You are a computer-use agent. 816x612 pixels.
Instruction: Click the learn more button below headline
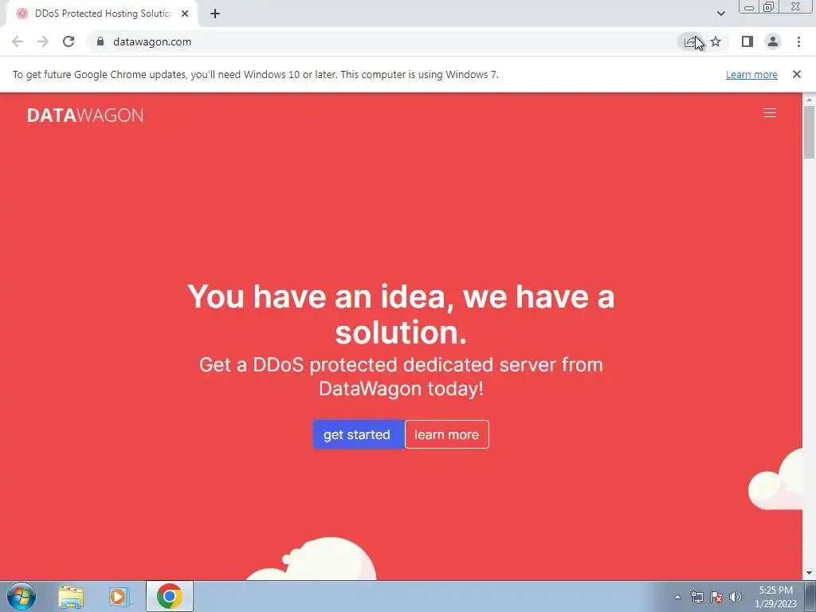click(x=446, y=434)
